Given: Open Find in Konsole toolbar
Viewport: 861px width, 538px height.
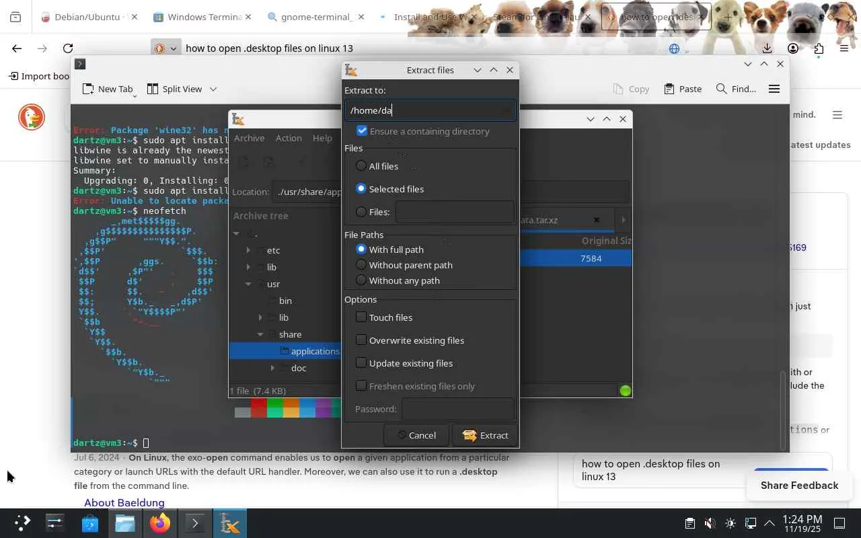Looking at the screenshot, I should (x=736, y=89).
